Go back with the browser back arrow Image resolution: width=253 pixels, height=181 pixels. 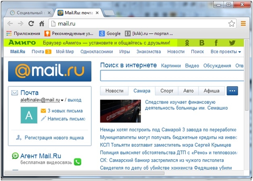(10, 23)
